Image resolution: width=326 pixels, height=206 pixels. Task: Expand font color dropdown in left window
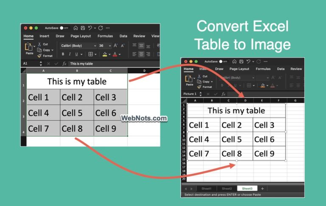coord(120,54)
